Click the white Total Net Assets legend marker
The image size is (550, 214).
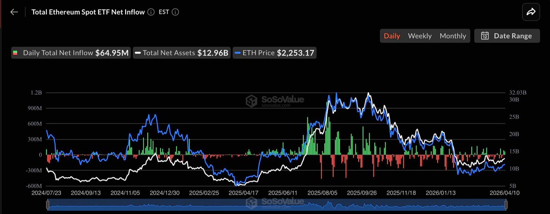click(138, 53)
